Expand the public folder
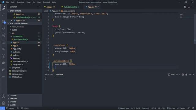Screen dimensions: 196x110 click(x=14, y=30)
